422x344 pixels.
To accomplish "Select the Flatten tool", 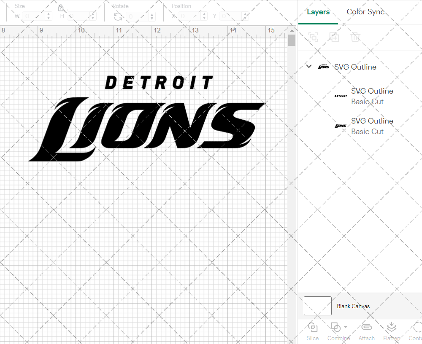I will [x=392, y=331].
